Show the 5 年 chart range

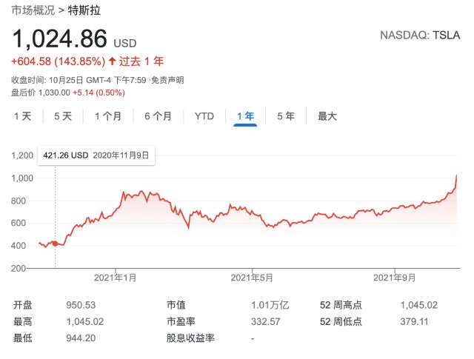pos(286,116)
